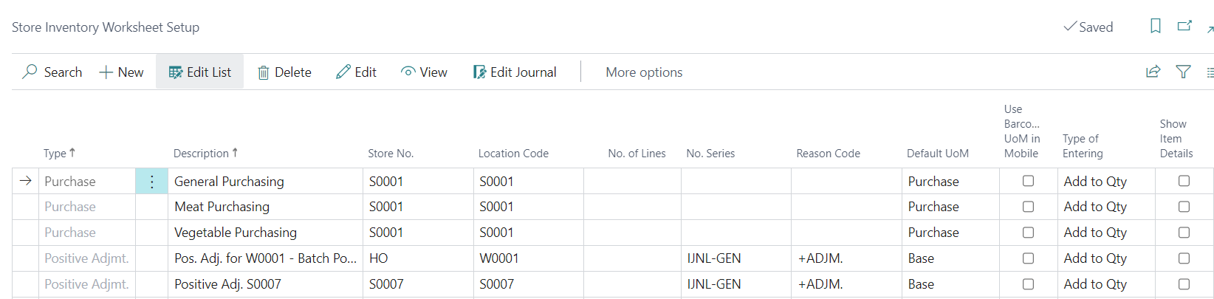Click the bookmark icon near Saved
The image size is (1214, 299).
coord(1156,27)
